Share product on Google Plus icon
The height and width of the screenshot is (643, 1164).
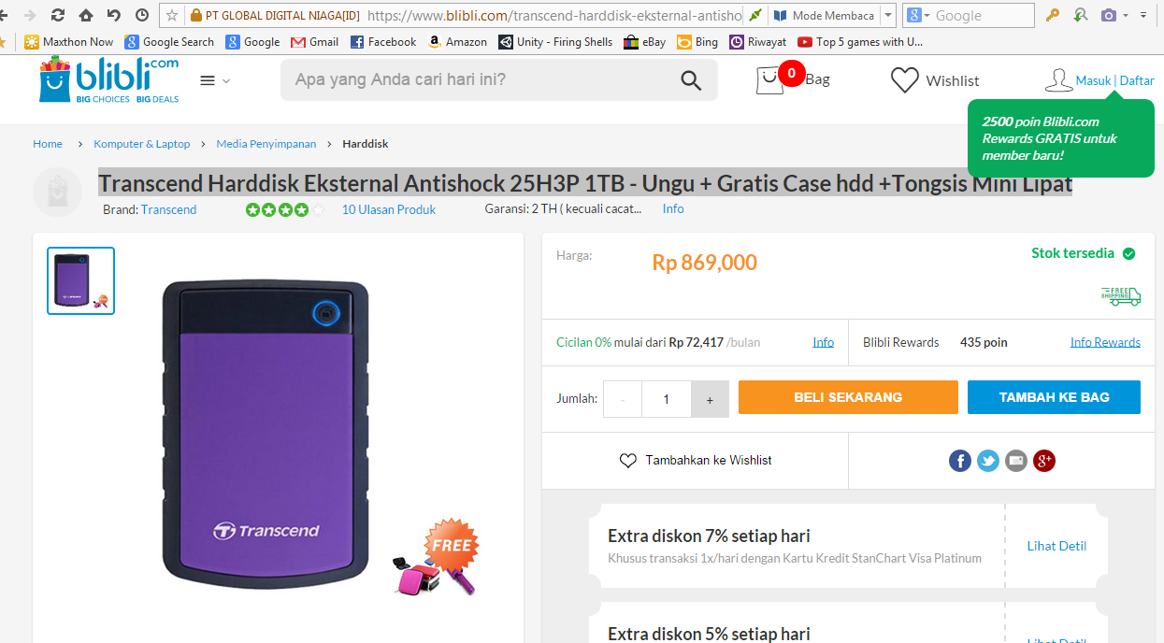pyautogui.click(x=1044, y=461)
